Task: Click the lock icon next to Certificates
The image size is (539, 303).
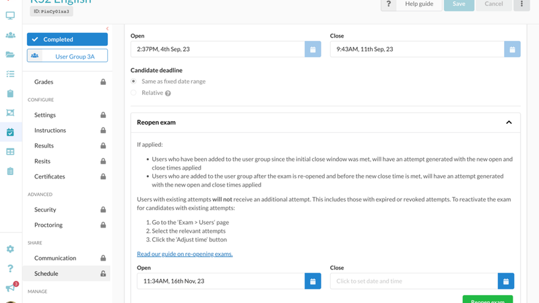Action: (x=103, y=176)
